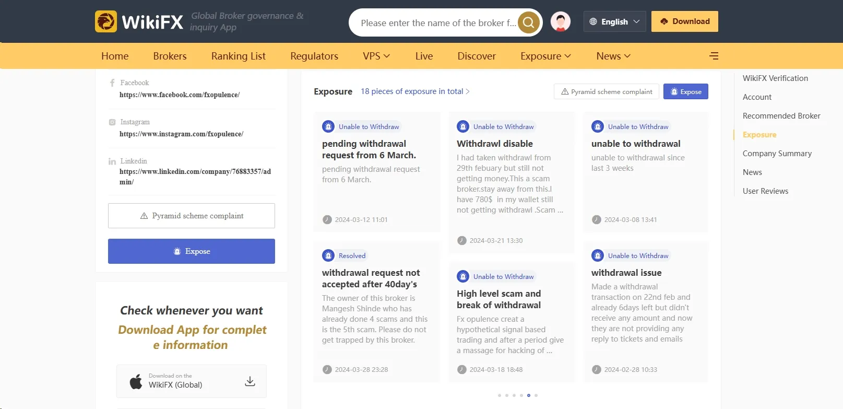843x409 pixels.
Task: Jump to Recommended Broker section
Action: click(781, 116)
